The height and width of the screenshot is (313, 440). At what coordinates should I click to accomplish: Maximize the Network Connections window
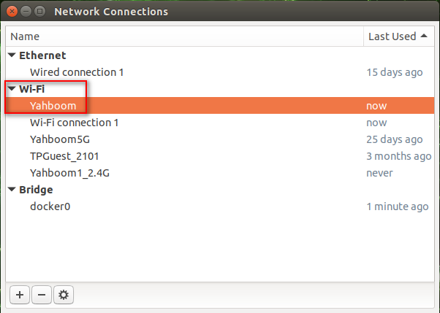(40, 11)
